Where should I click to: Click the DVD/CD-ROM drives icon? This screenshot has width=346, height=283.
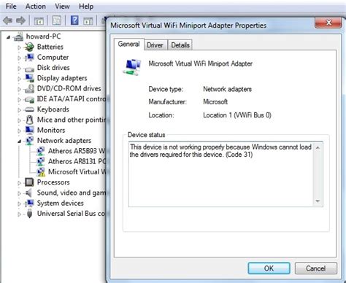29,89
